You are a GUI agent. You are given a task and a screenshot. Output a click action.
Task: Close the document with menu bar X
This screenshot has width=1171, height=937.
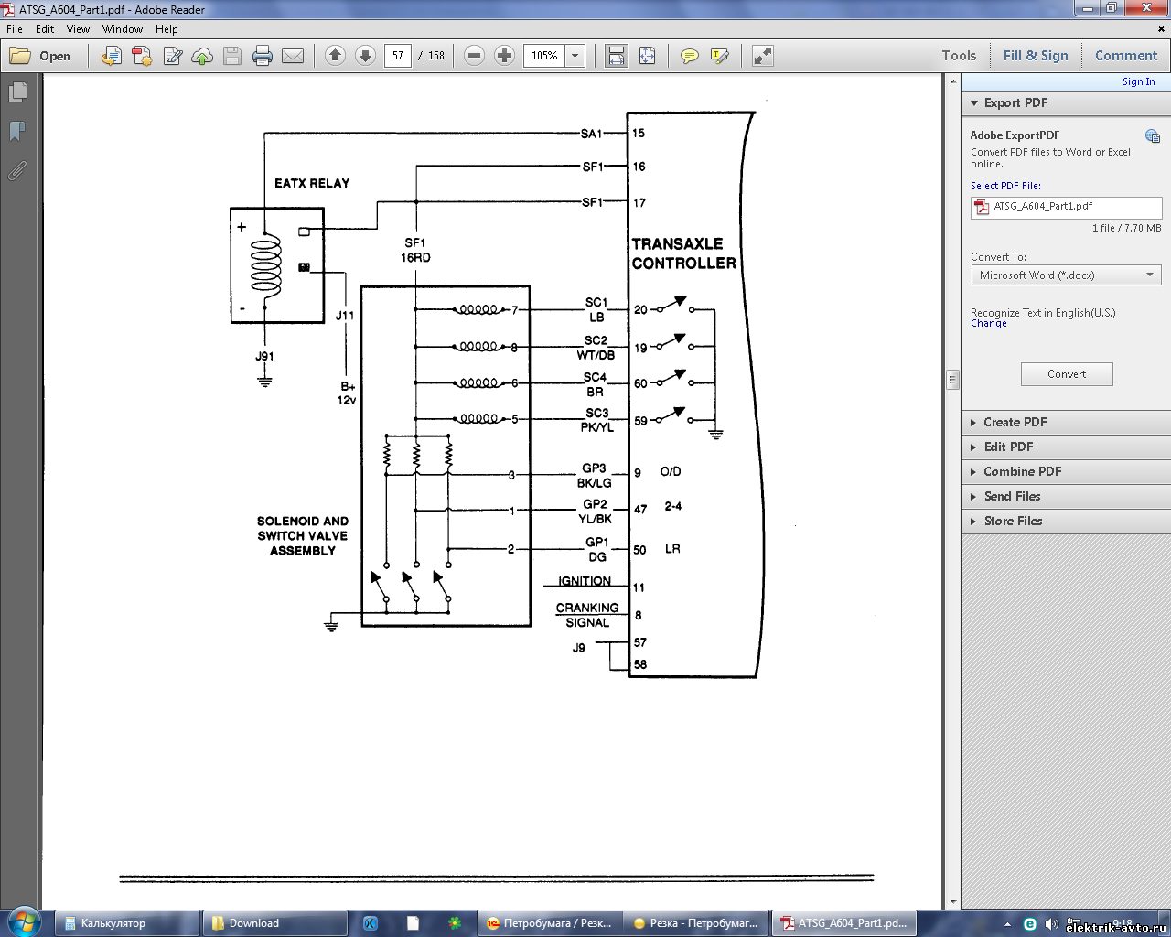1162,29
